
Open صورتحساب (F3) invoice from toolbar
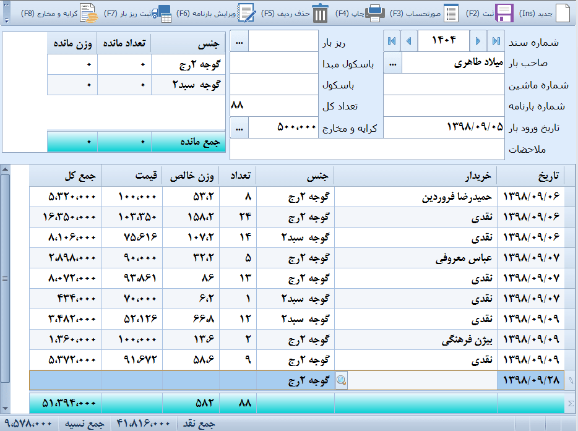pyautogui.click(x=452, y=13)
